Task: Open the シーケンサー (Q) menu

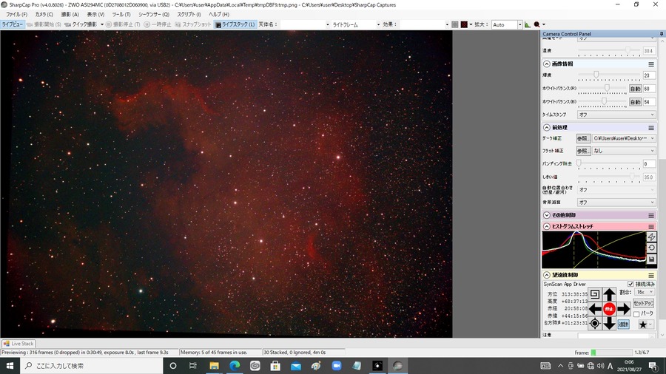Action: (x=154, y=15)
